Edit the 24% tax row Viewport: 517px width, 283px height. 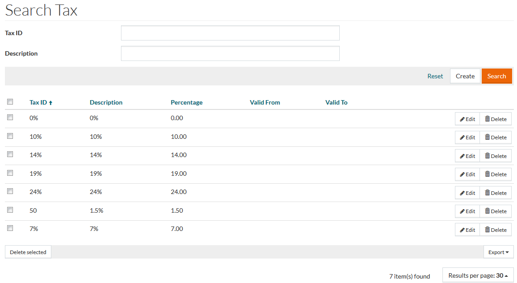[467, 193]
